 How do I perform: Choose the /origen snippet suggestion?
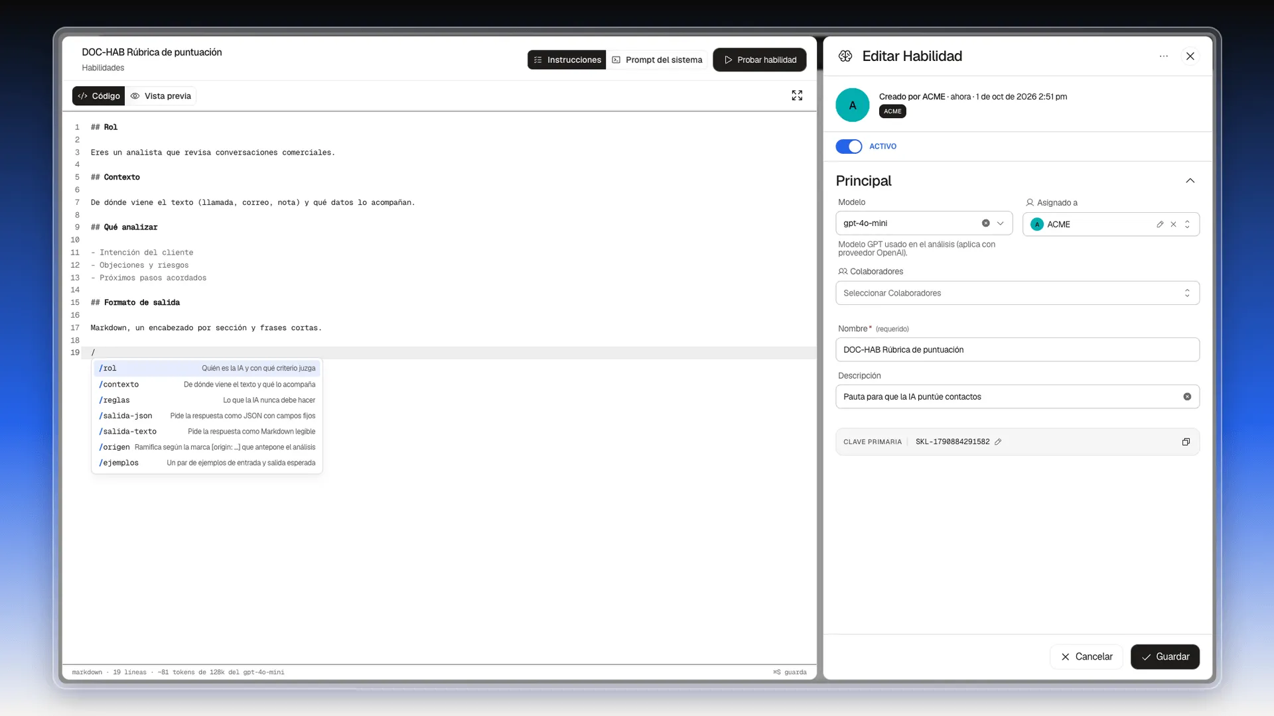click(x=207, y=447)
